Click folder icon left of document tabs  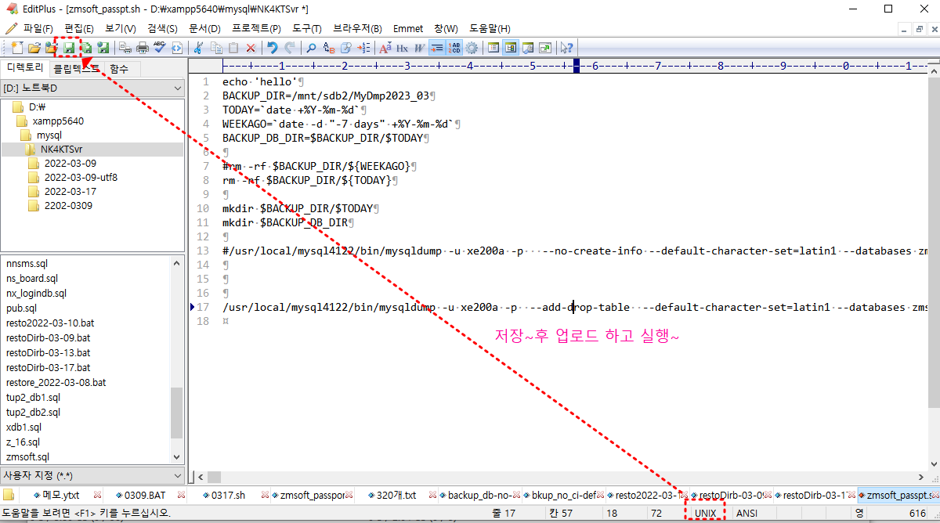pos(9,495)
